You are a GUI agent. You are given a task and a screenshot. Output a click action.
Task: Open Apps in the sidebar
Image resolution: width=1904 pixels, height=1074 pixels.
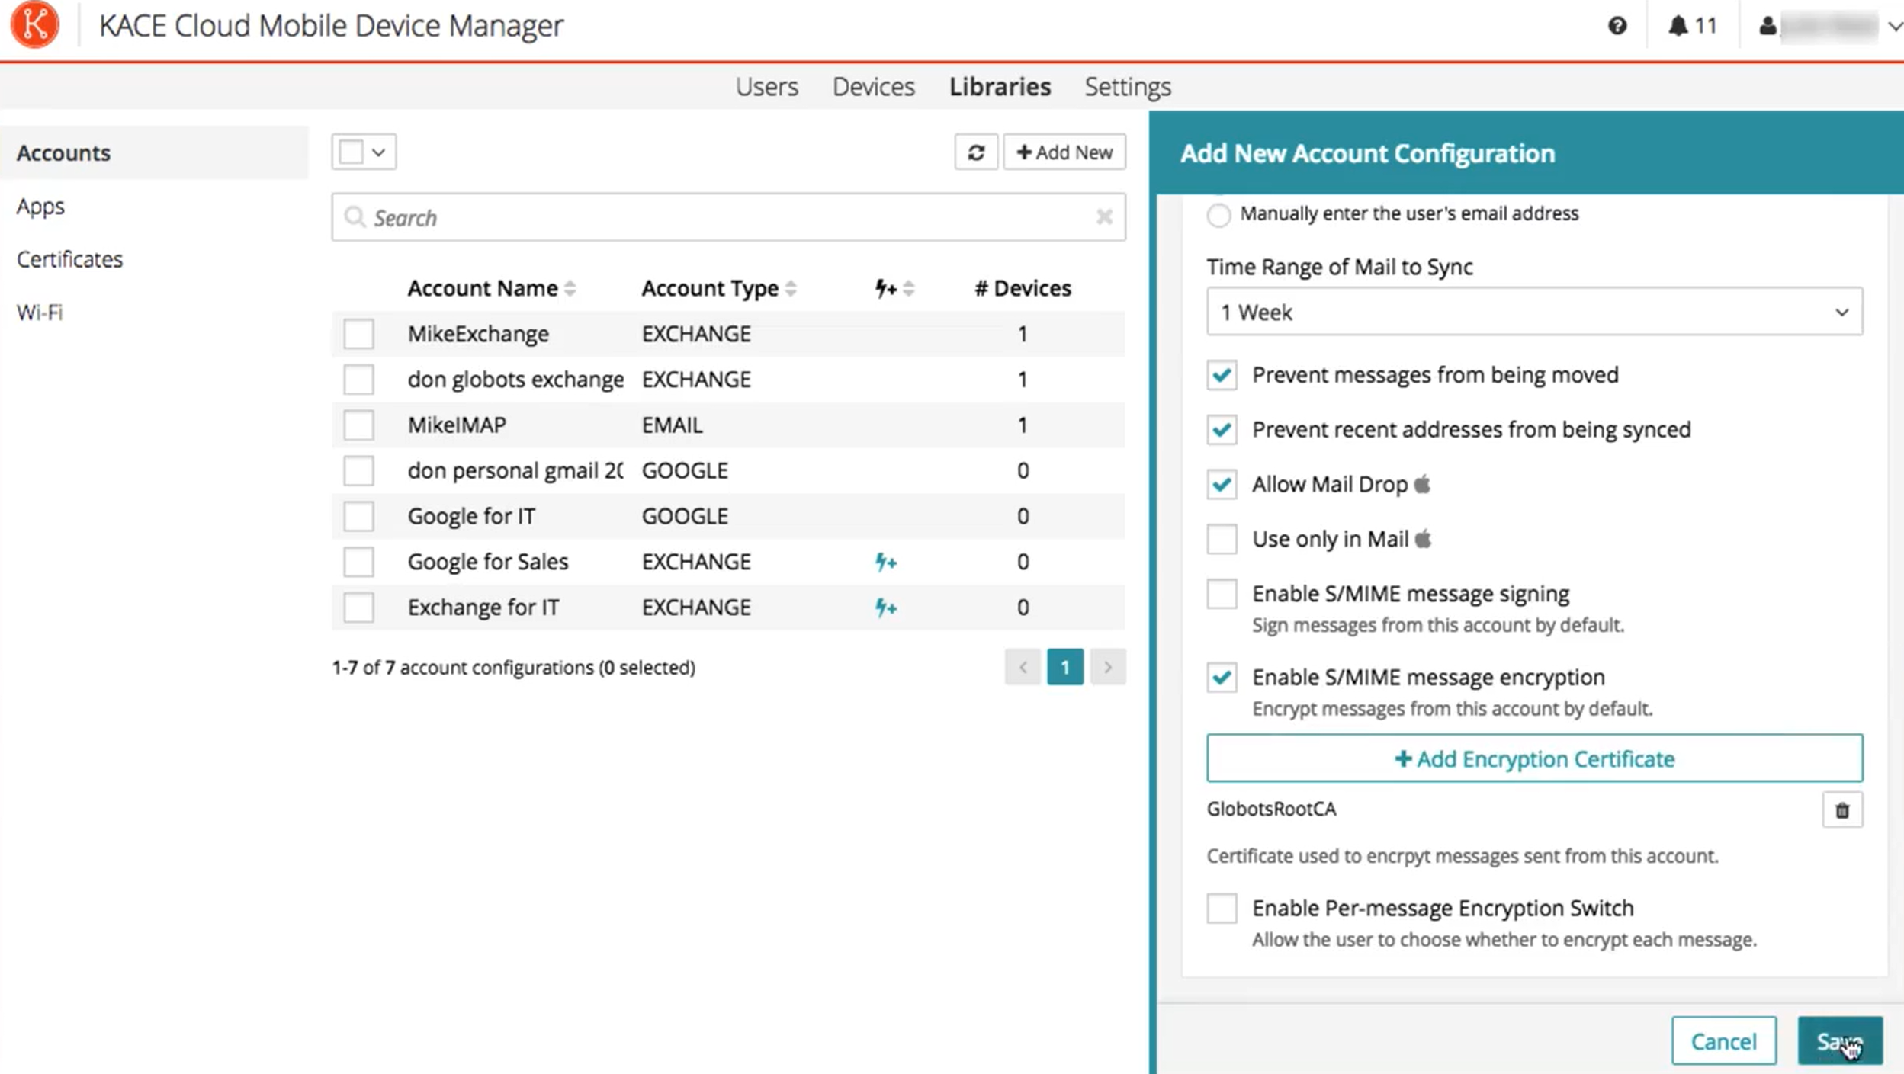pyautogui.click(x=40, y=207)
